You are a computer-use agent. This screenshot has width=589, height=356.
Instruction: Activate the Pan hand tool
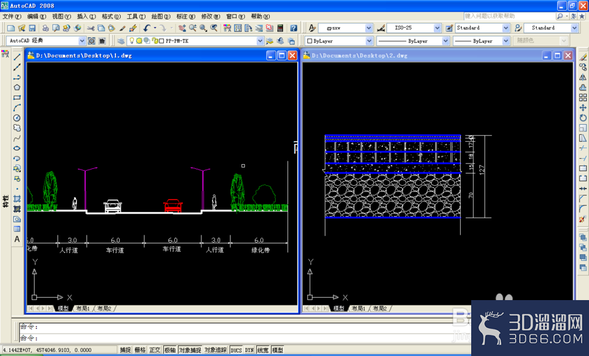[182, 28]
